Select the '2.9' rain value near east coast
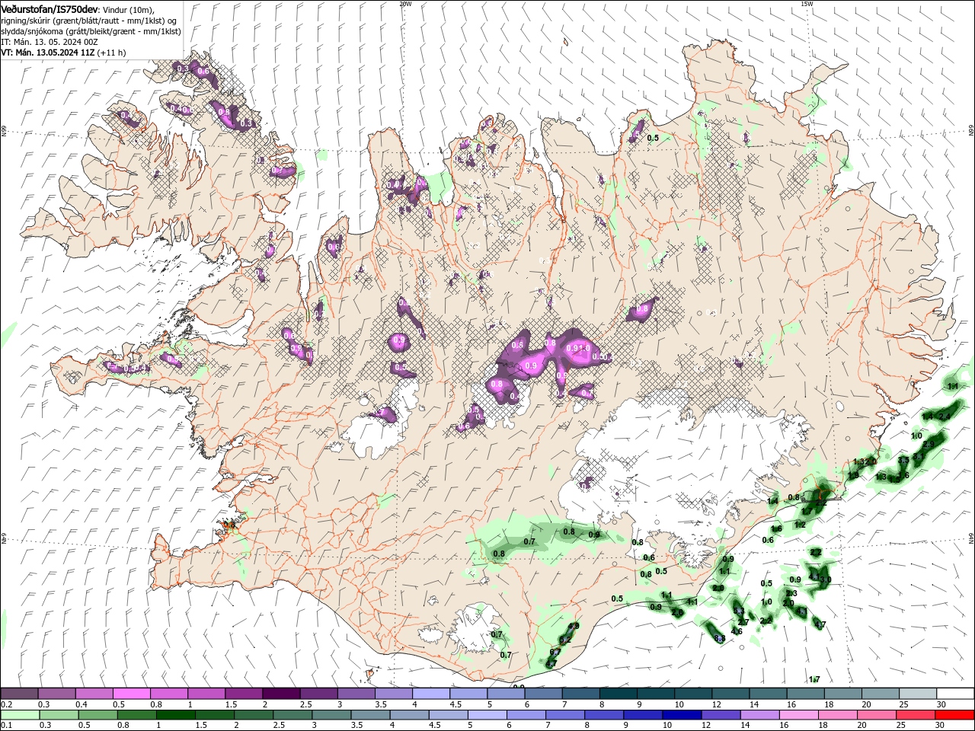The width and height of the screenshot is (975, 731). (929, 444)
